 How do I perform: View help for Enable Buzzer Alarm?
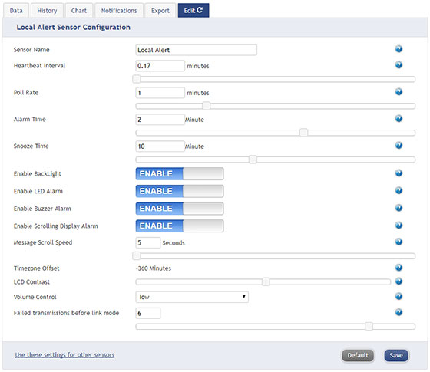coord(399,208)
